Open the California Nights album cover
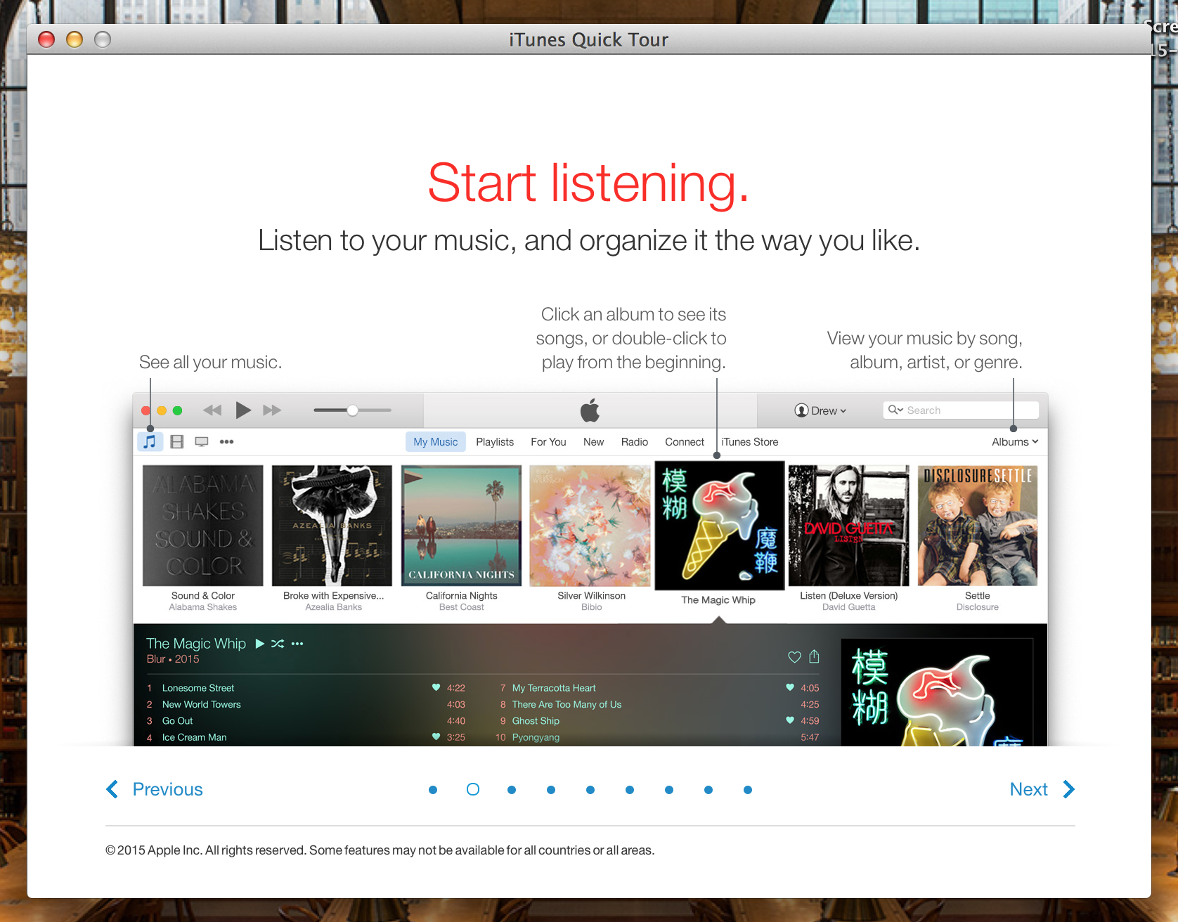This screenshot has height=922, width=1178. point(461,526)
